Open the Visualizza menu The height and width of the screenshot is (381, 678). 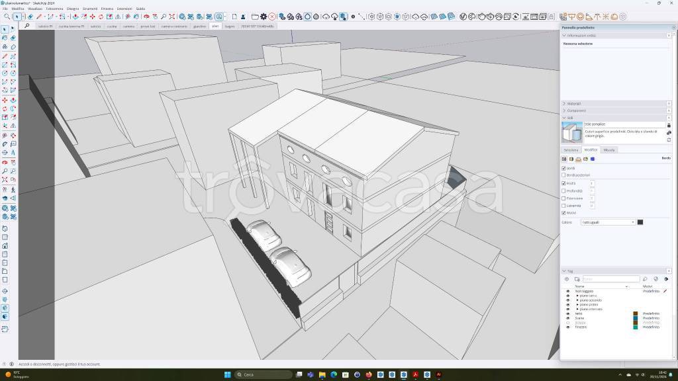coord(35,9)
